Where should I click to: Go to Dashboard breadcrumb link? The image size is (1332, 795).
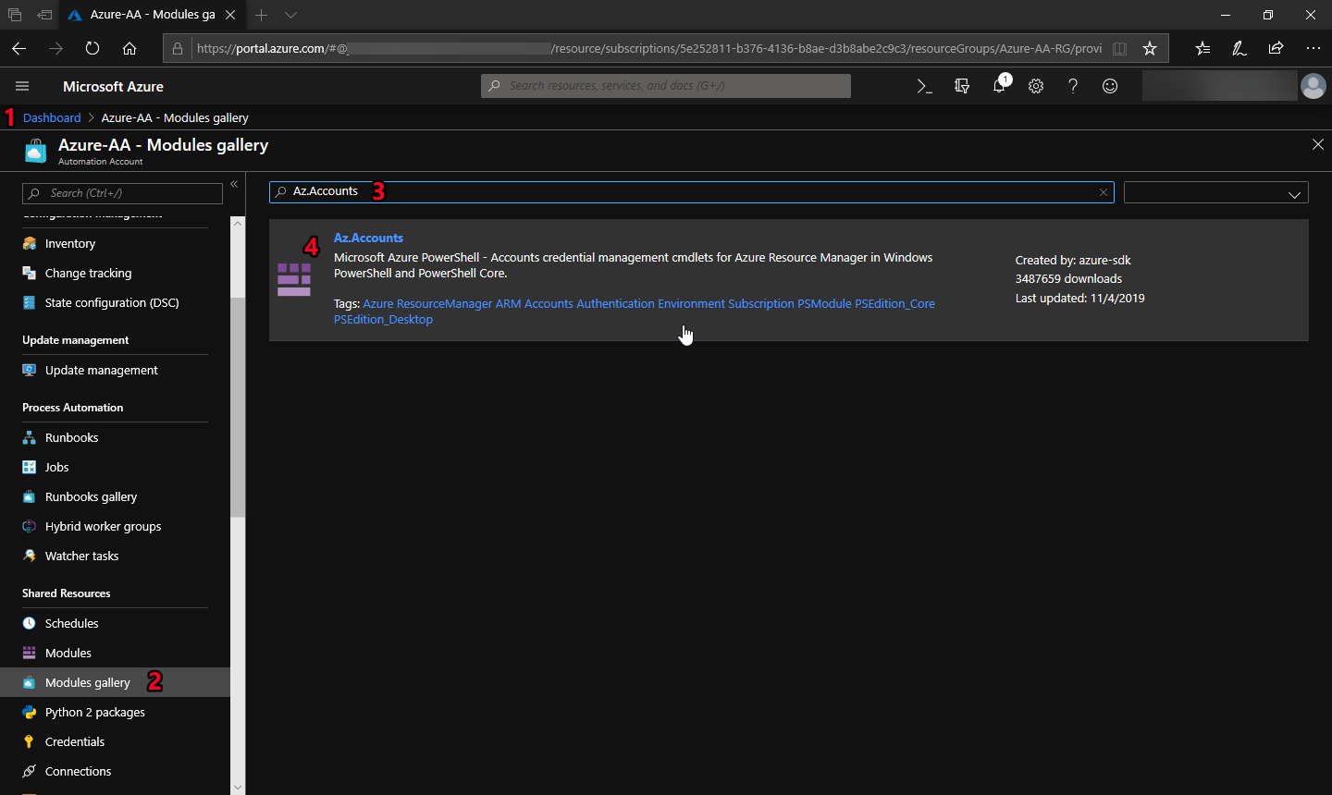point(52,118)
